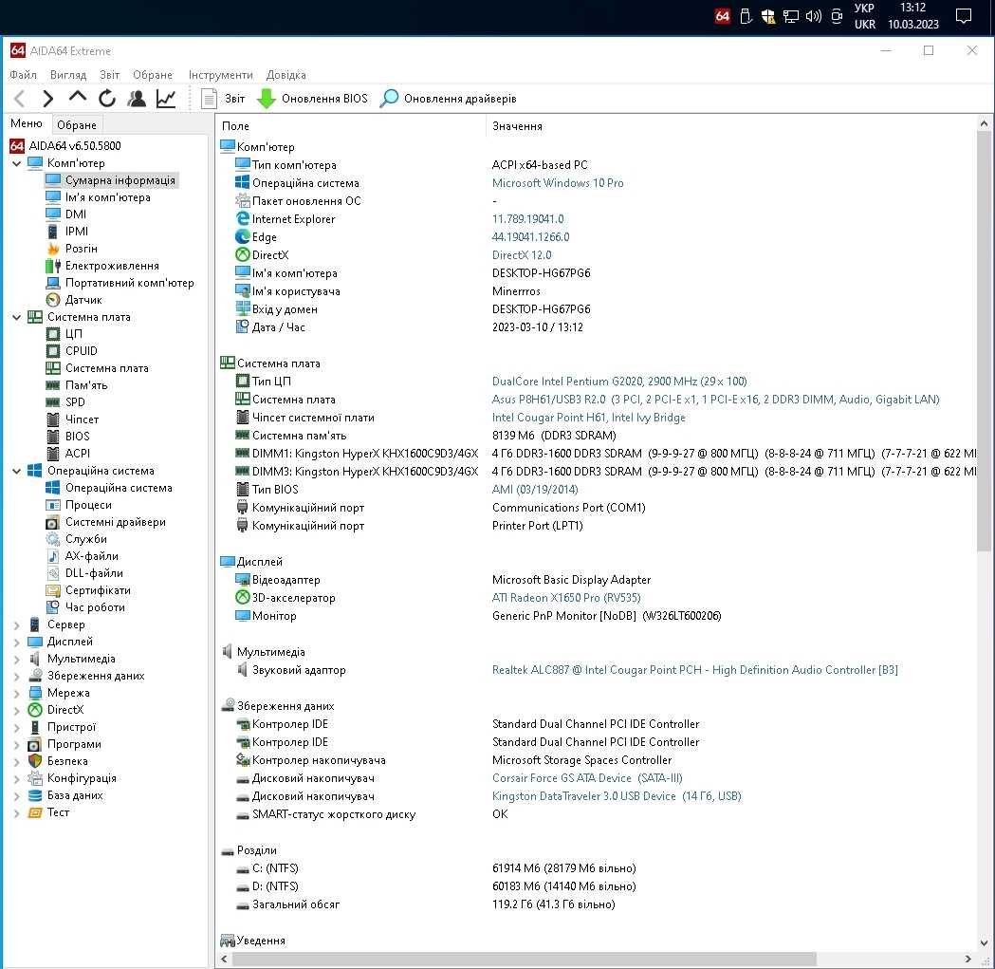Open Час роботи tree item

(x=95, y=607)
